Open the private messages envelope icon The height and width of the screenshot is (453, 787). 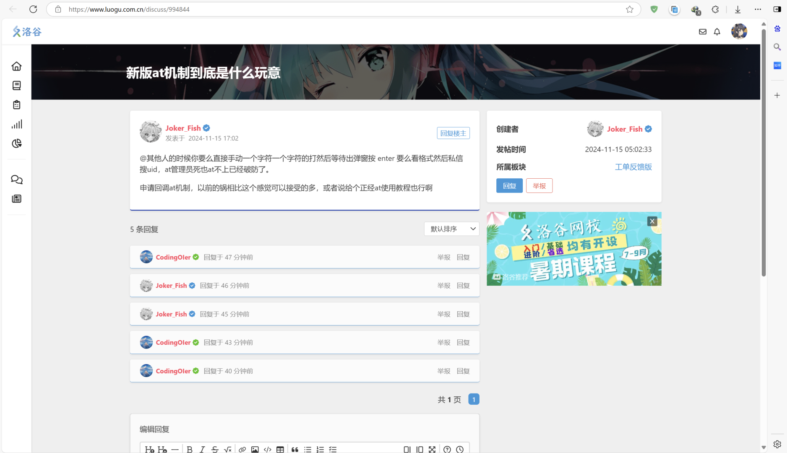(x=703, y=31)
